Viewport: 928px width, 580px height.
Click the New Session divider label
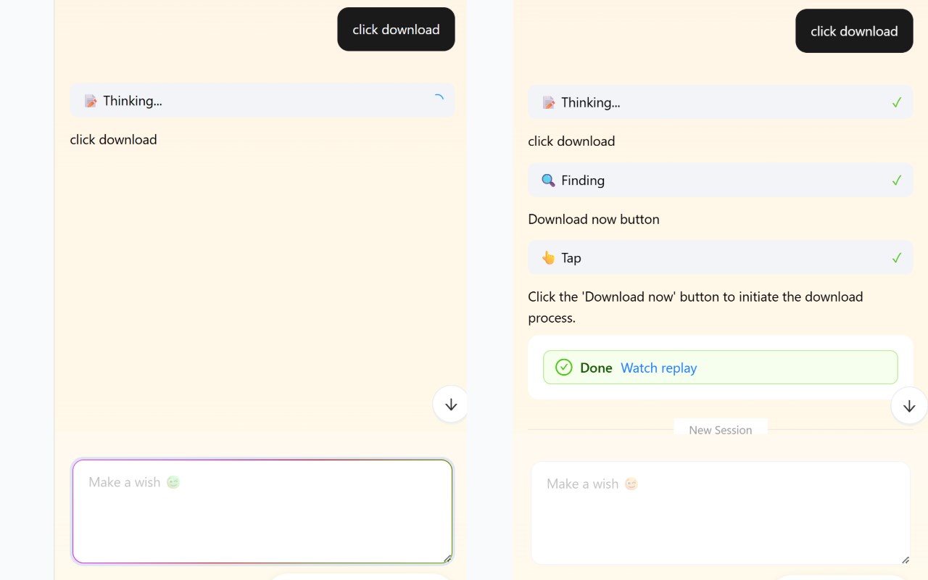720,430
